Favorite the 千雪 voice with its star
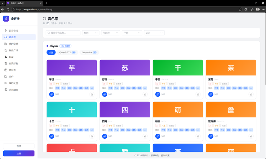 pyautogui.click(x=198, y=94)
